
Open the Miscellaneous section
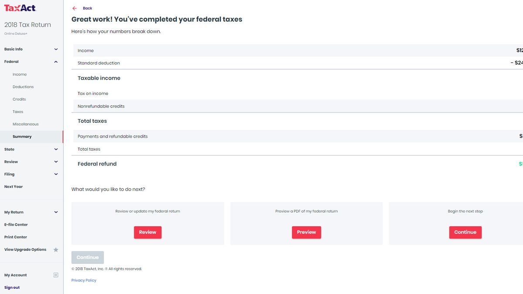click(26, 124)
